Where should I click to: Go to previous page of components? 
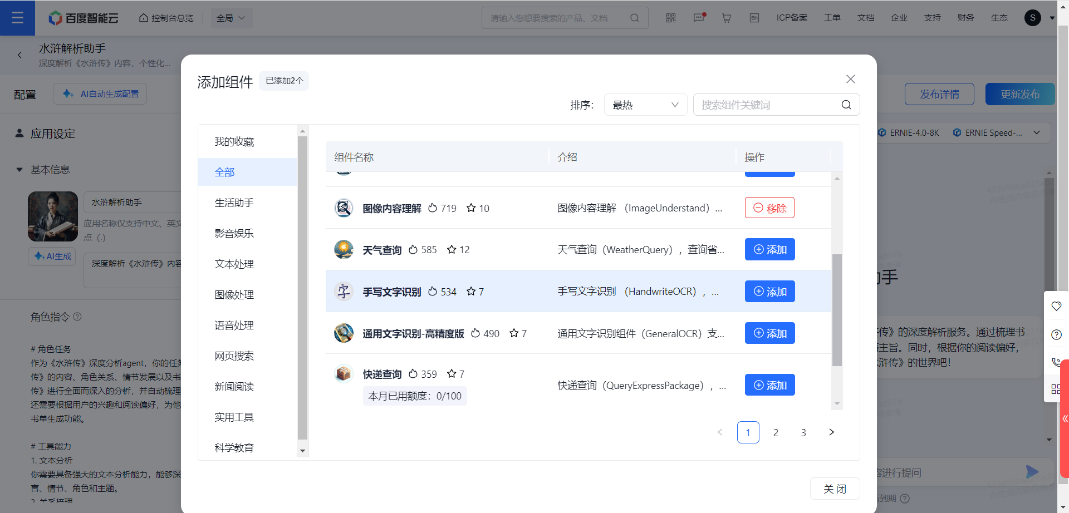pos(720,432)
